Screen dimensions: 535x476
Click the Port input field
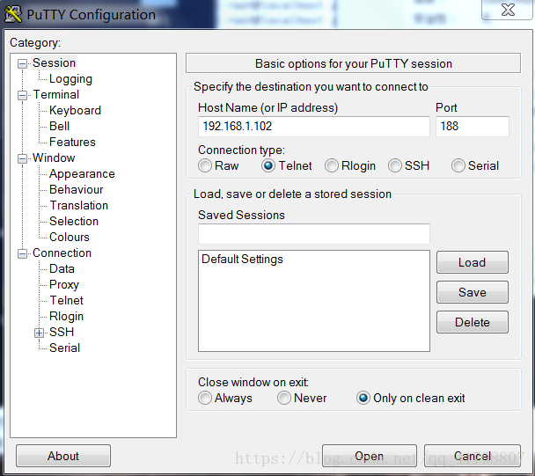[473, 126]
